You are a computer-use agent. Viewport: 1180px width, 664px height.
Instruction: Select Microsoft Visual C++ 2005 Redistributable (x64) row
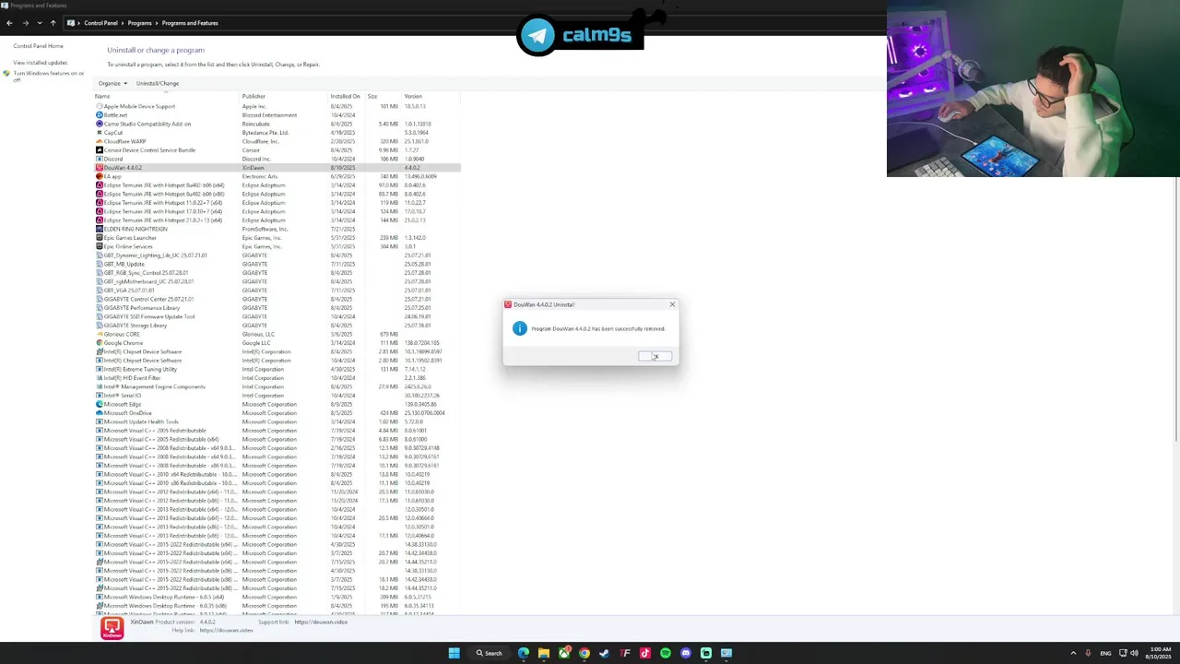click(277, 439)
